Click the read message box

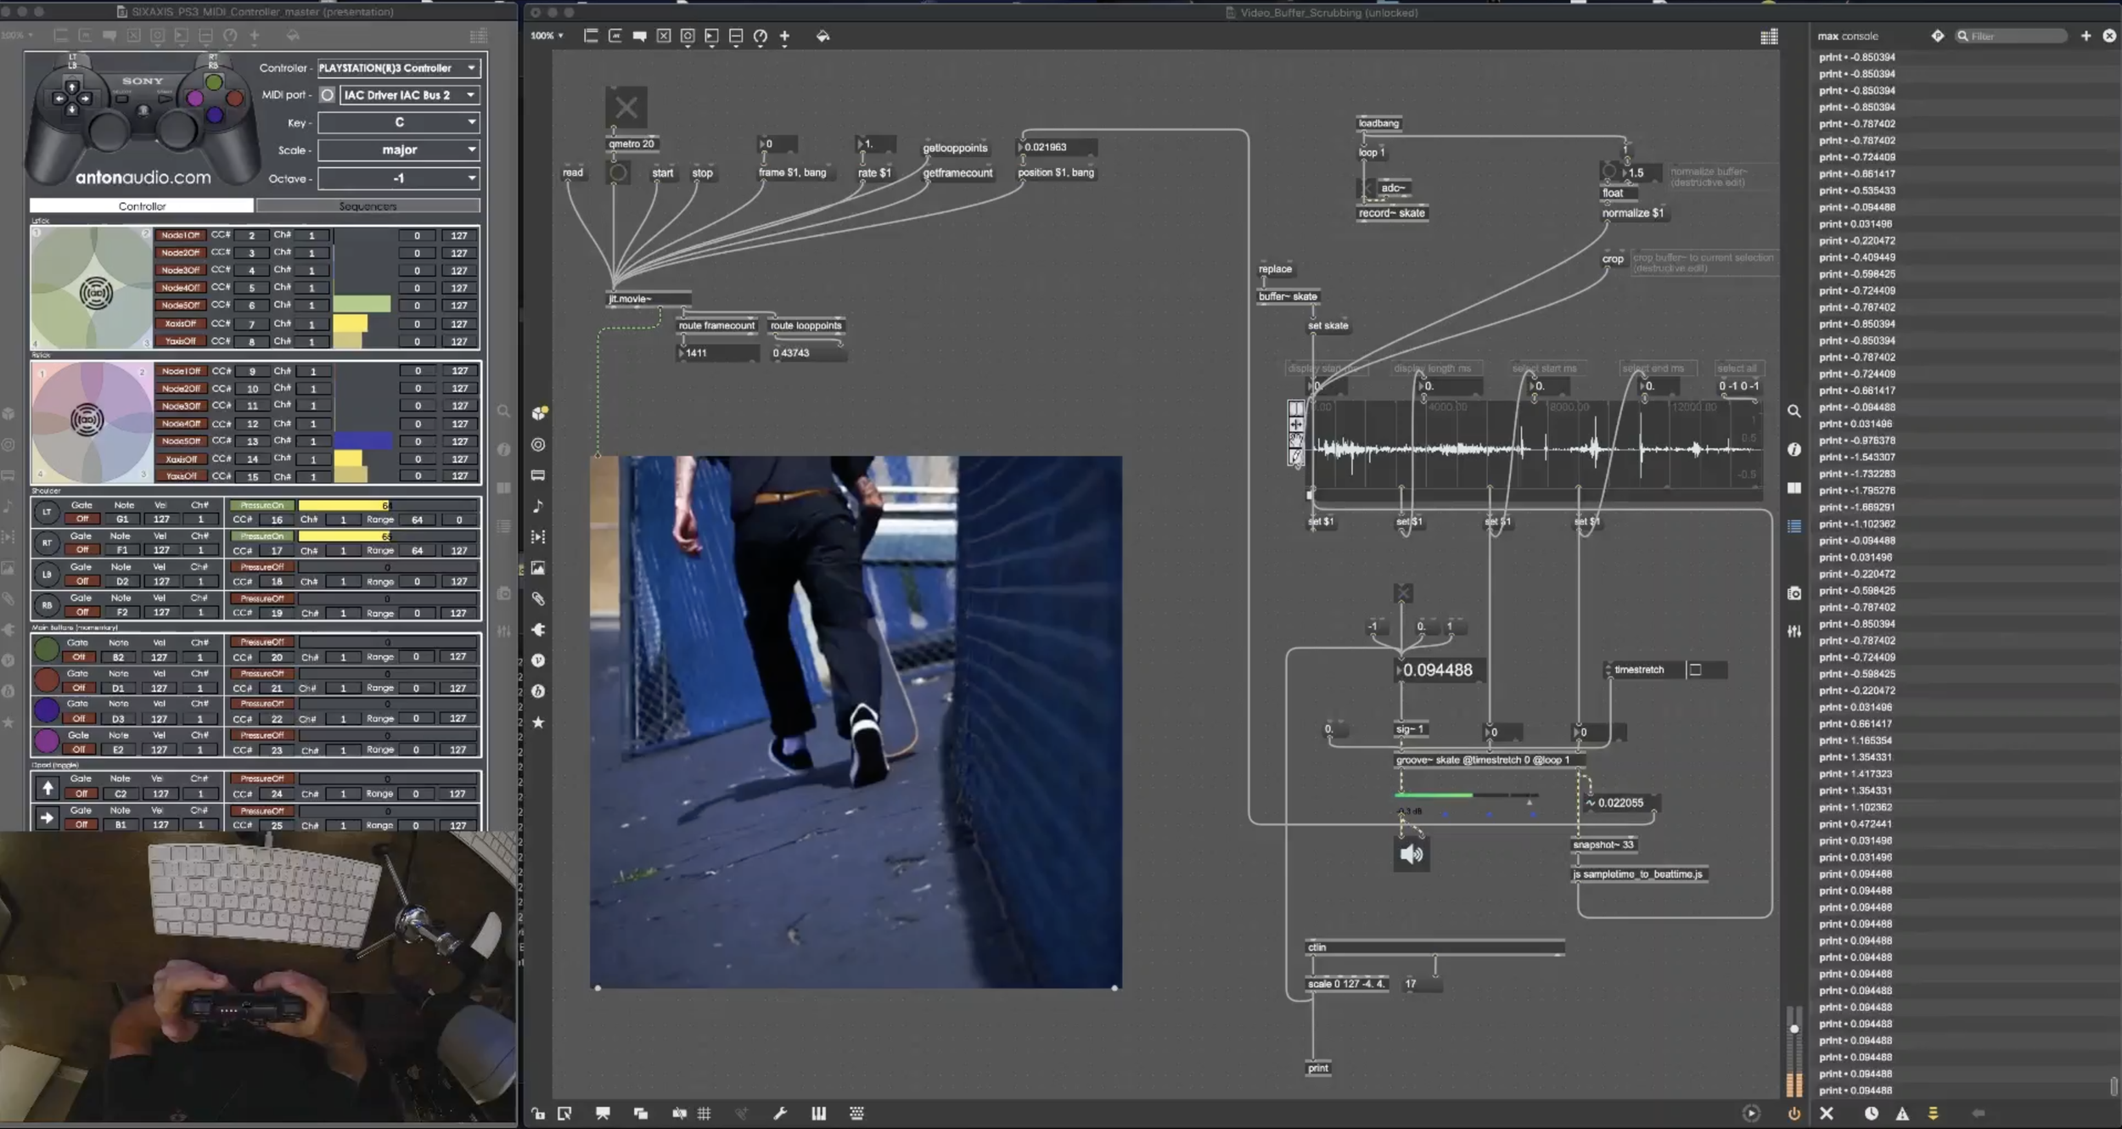[573, 172]
